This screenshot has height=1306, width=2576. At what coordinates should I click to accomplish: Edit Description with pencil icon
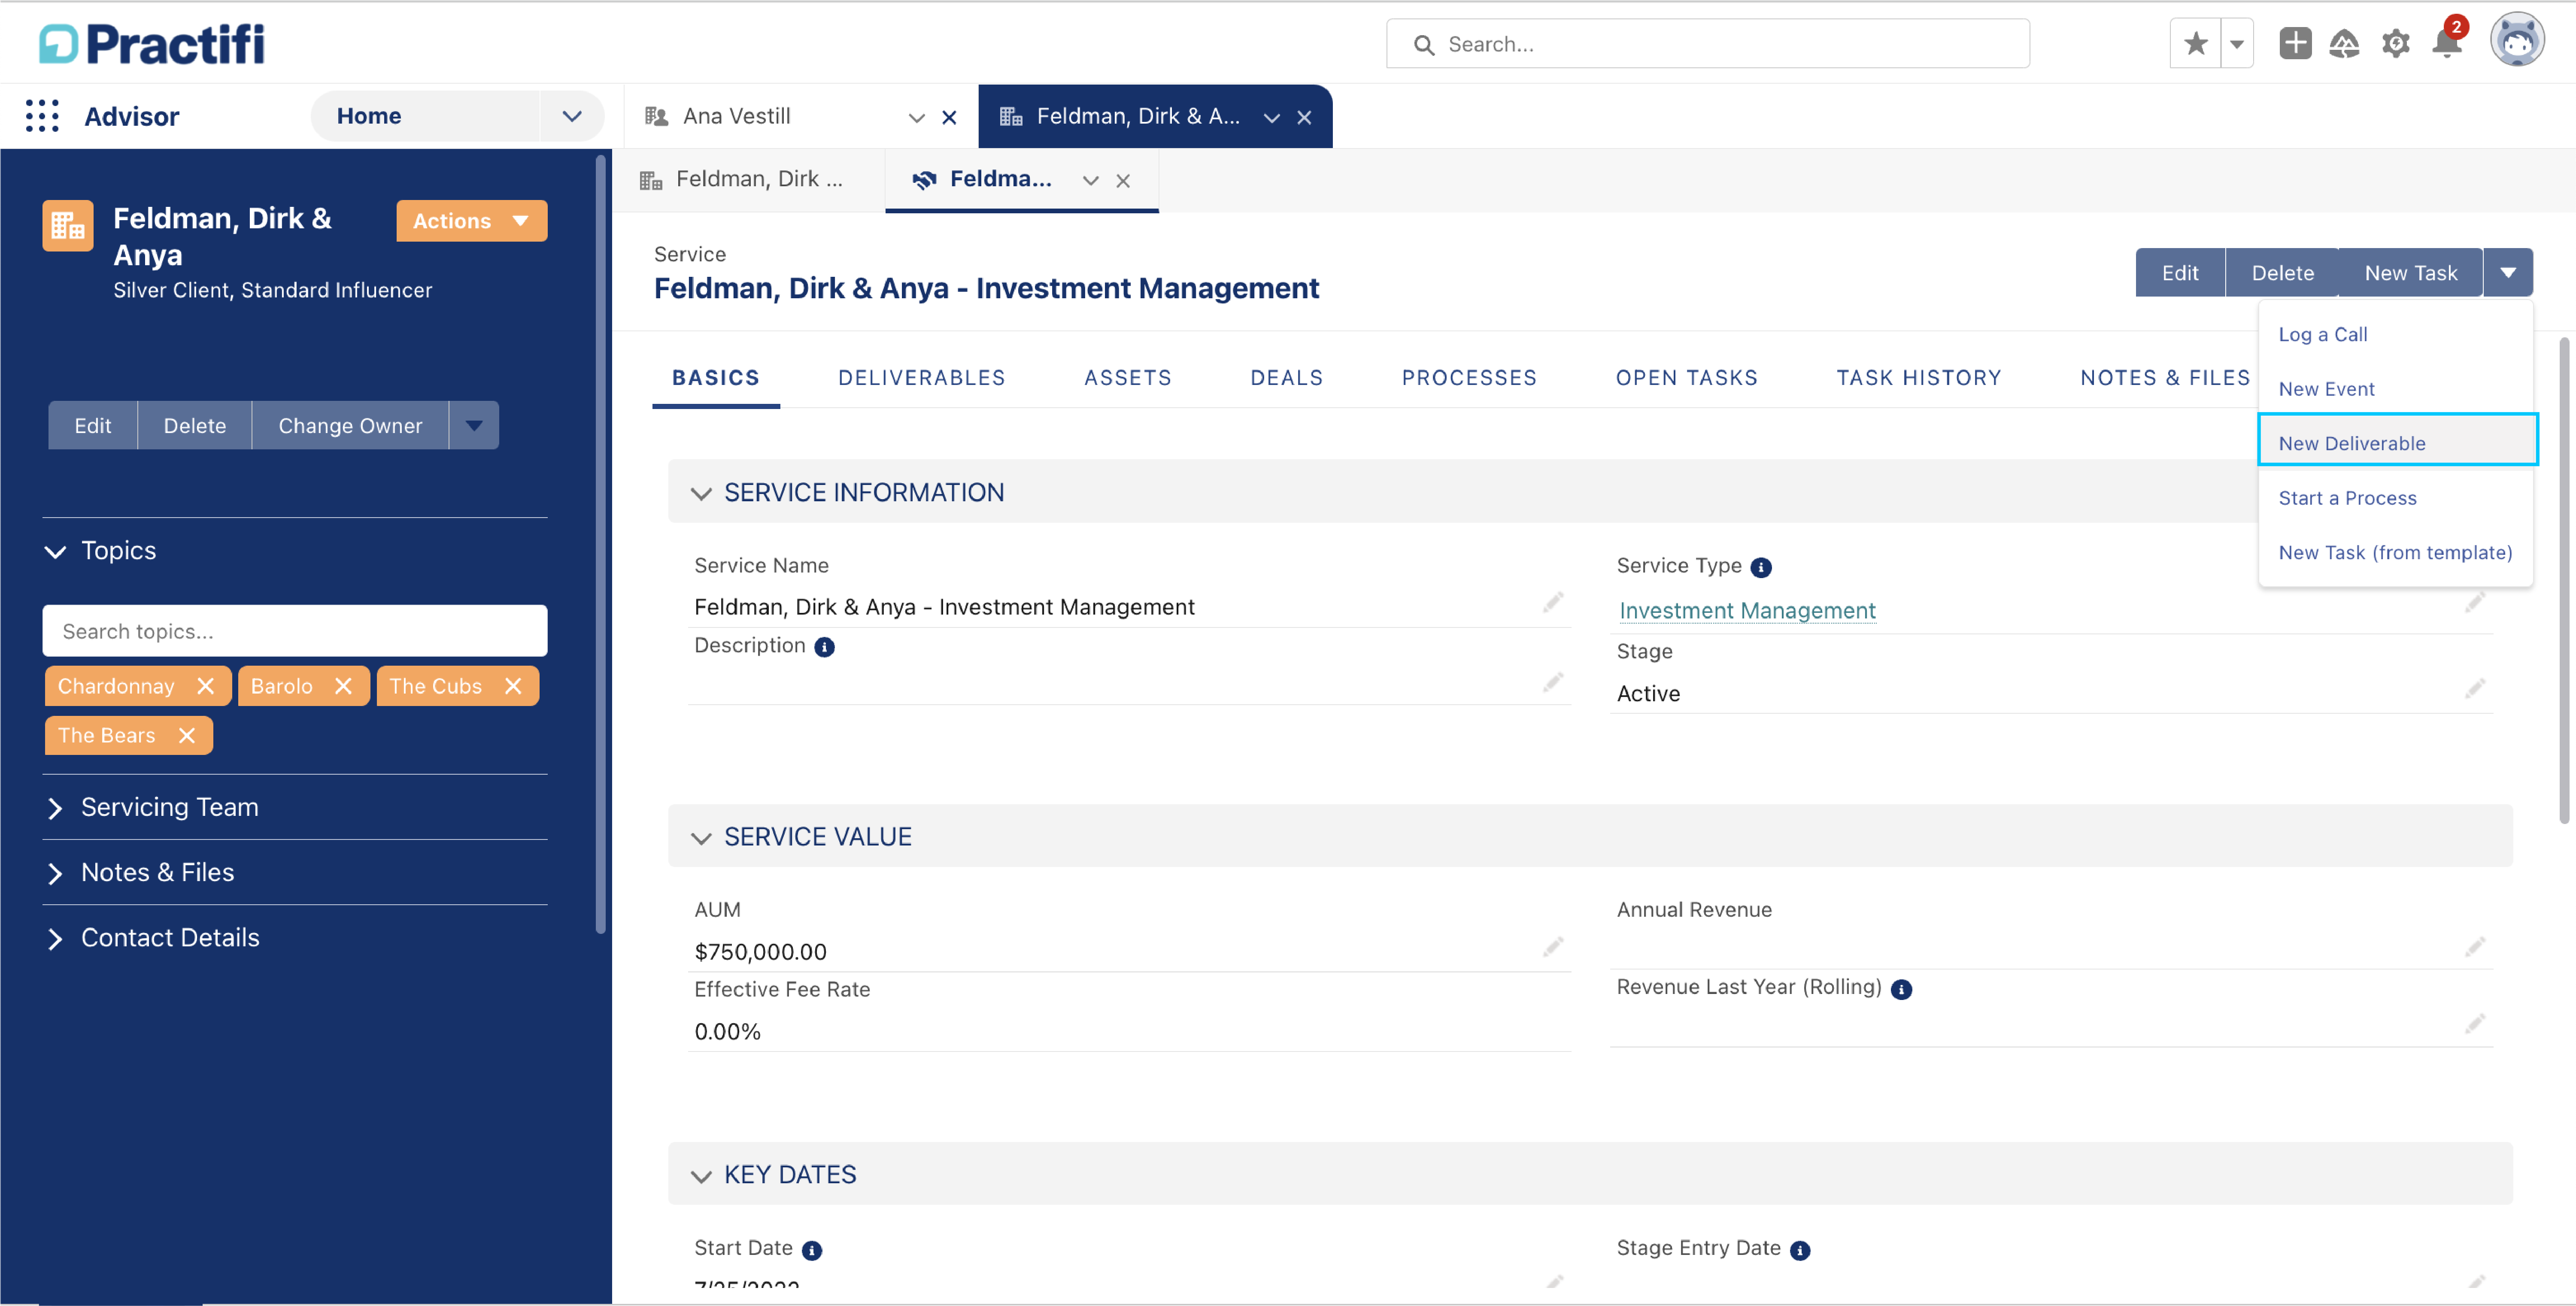(1553, 683)
